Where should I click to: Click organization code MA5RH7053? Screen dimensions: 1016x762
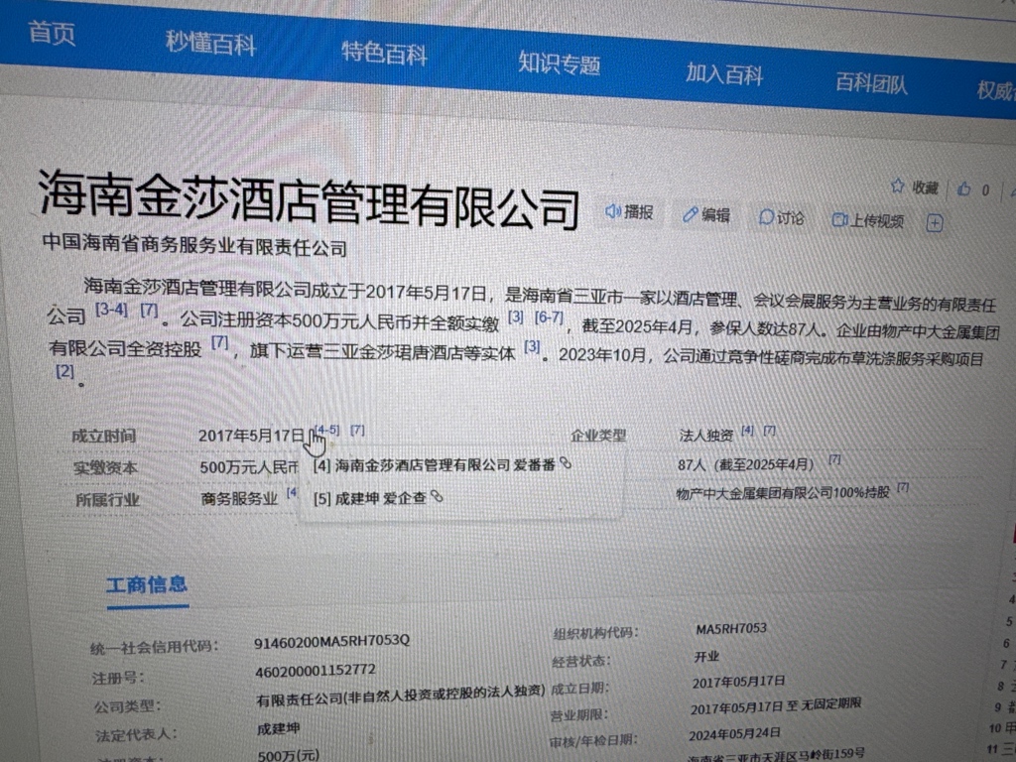tap(731, 628)
